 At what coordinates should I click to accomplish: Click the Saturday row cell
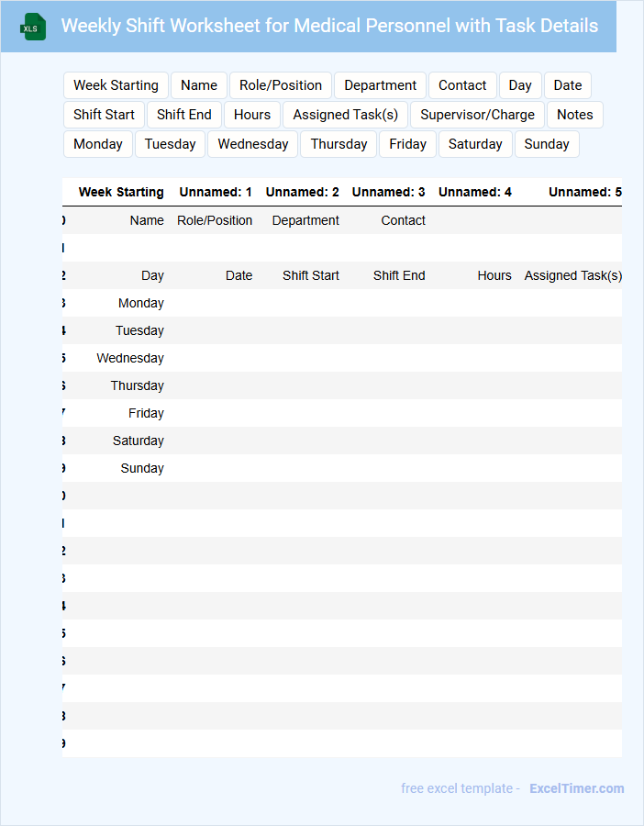[138, 441]
